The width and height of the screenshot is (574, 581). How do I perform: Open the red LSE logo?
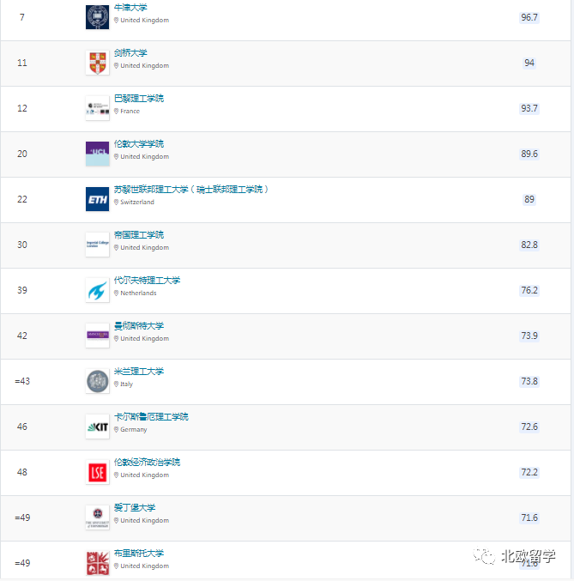point(98,472)
